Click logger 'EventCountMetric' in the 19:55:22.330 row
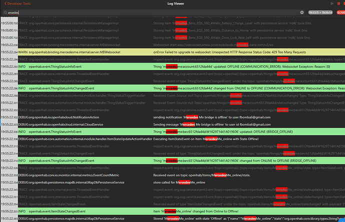Image resolution: width=345 pixels, height=222 pixels. 74,175
